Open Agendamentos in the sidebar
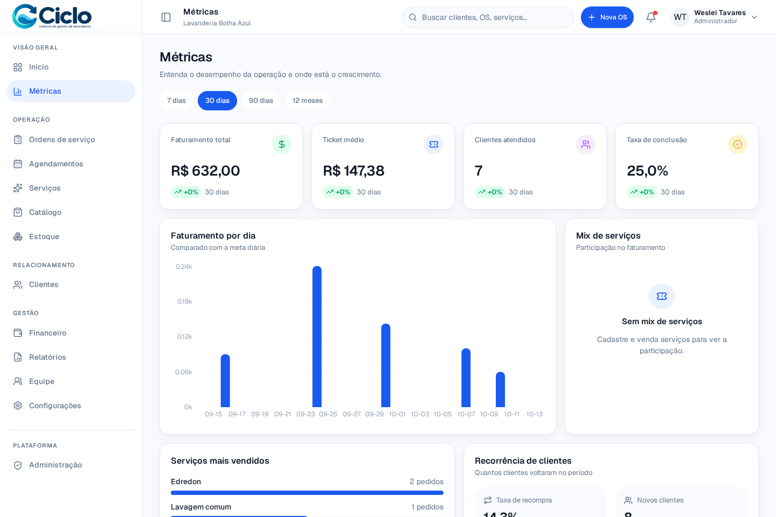The height and width of the screenshot is (517, 776). point(71,164)
